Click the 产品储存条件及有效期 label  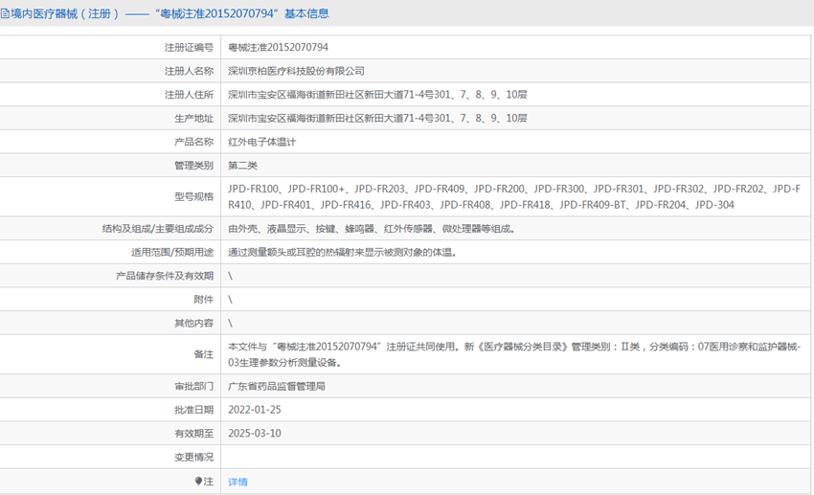pos(165,276)
